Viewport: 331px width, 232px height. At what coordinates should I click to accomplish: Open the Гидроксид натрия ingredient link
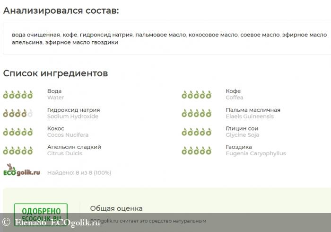point(73,110)
